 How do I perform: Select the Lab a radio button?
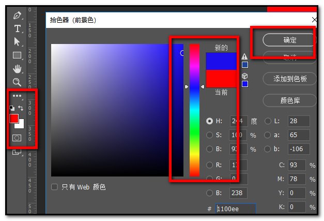pos(267,135)
